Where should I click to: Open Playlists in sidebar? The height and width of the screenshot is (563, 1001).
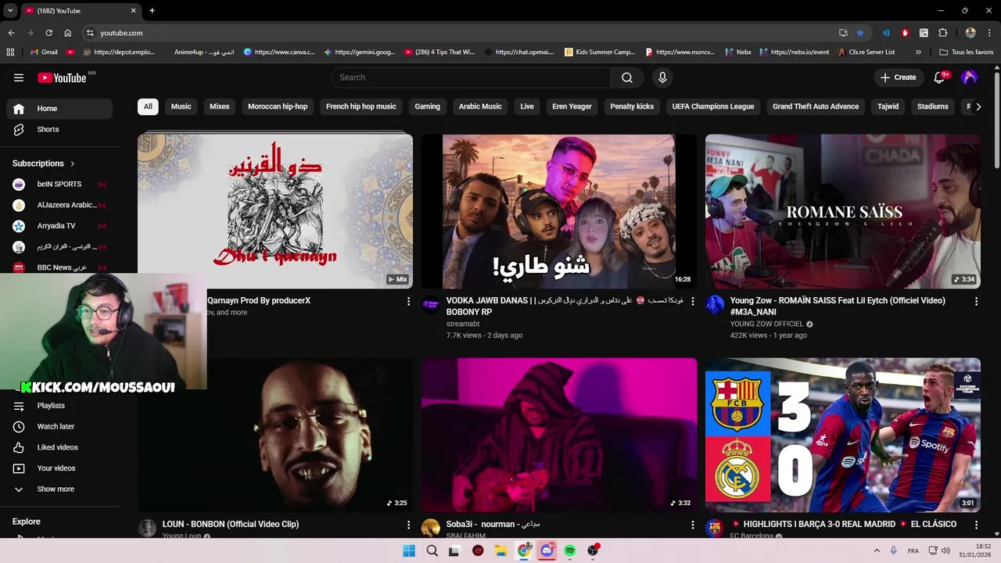pos(59,406)
